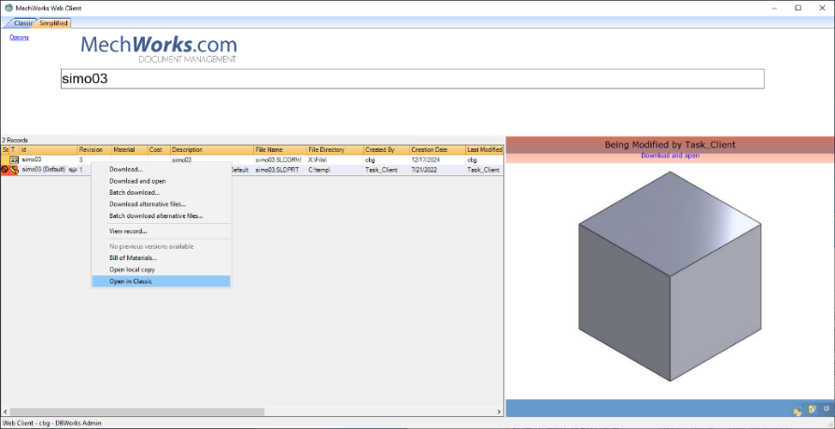The image size is (835, 429).
Task: Sort by the Created By column header
Action: (387, 150)
